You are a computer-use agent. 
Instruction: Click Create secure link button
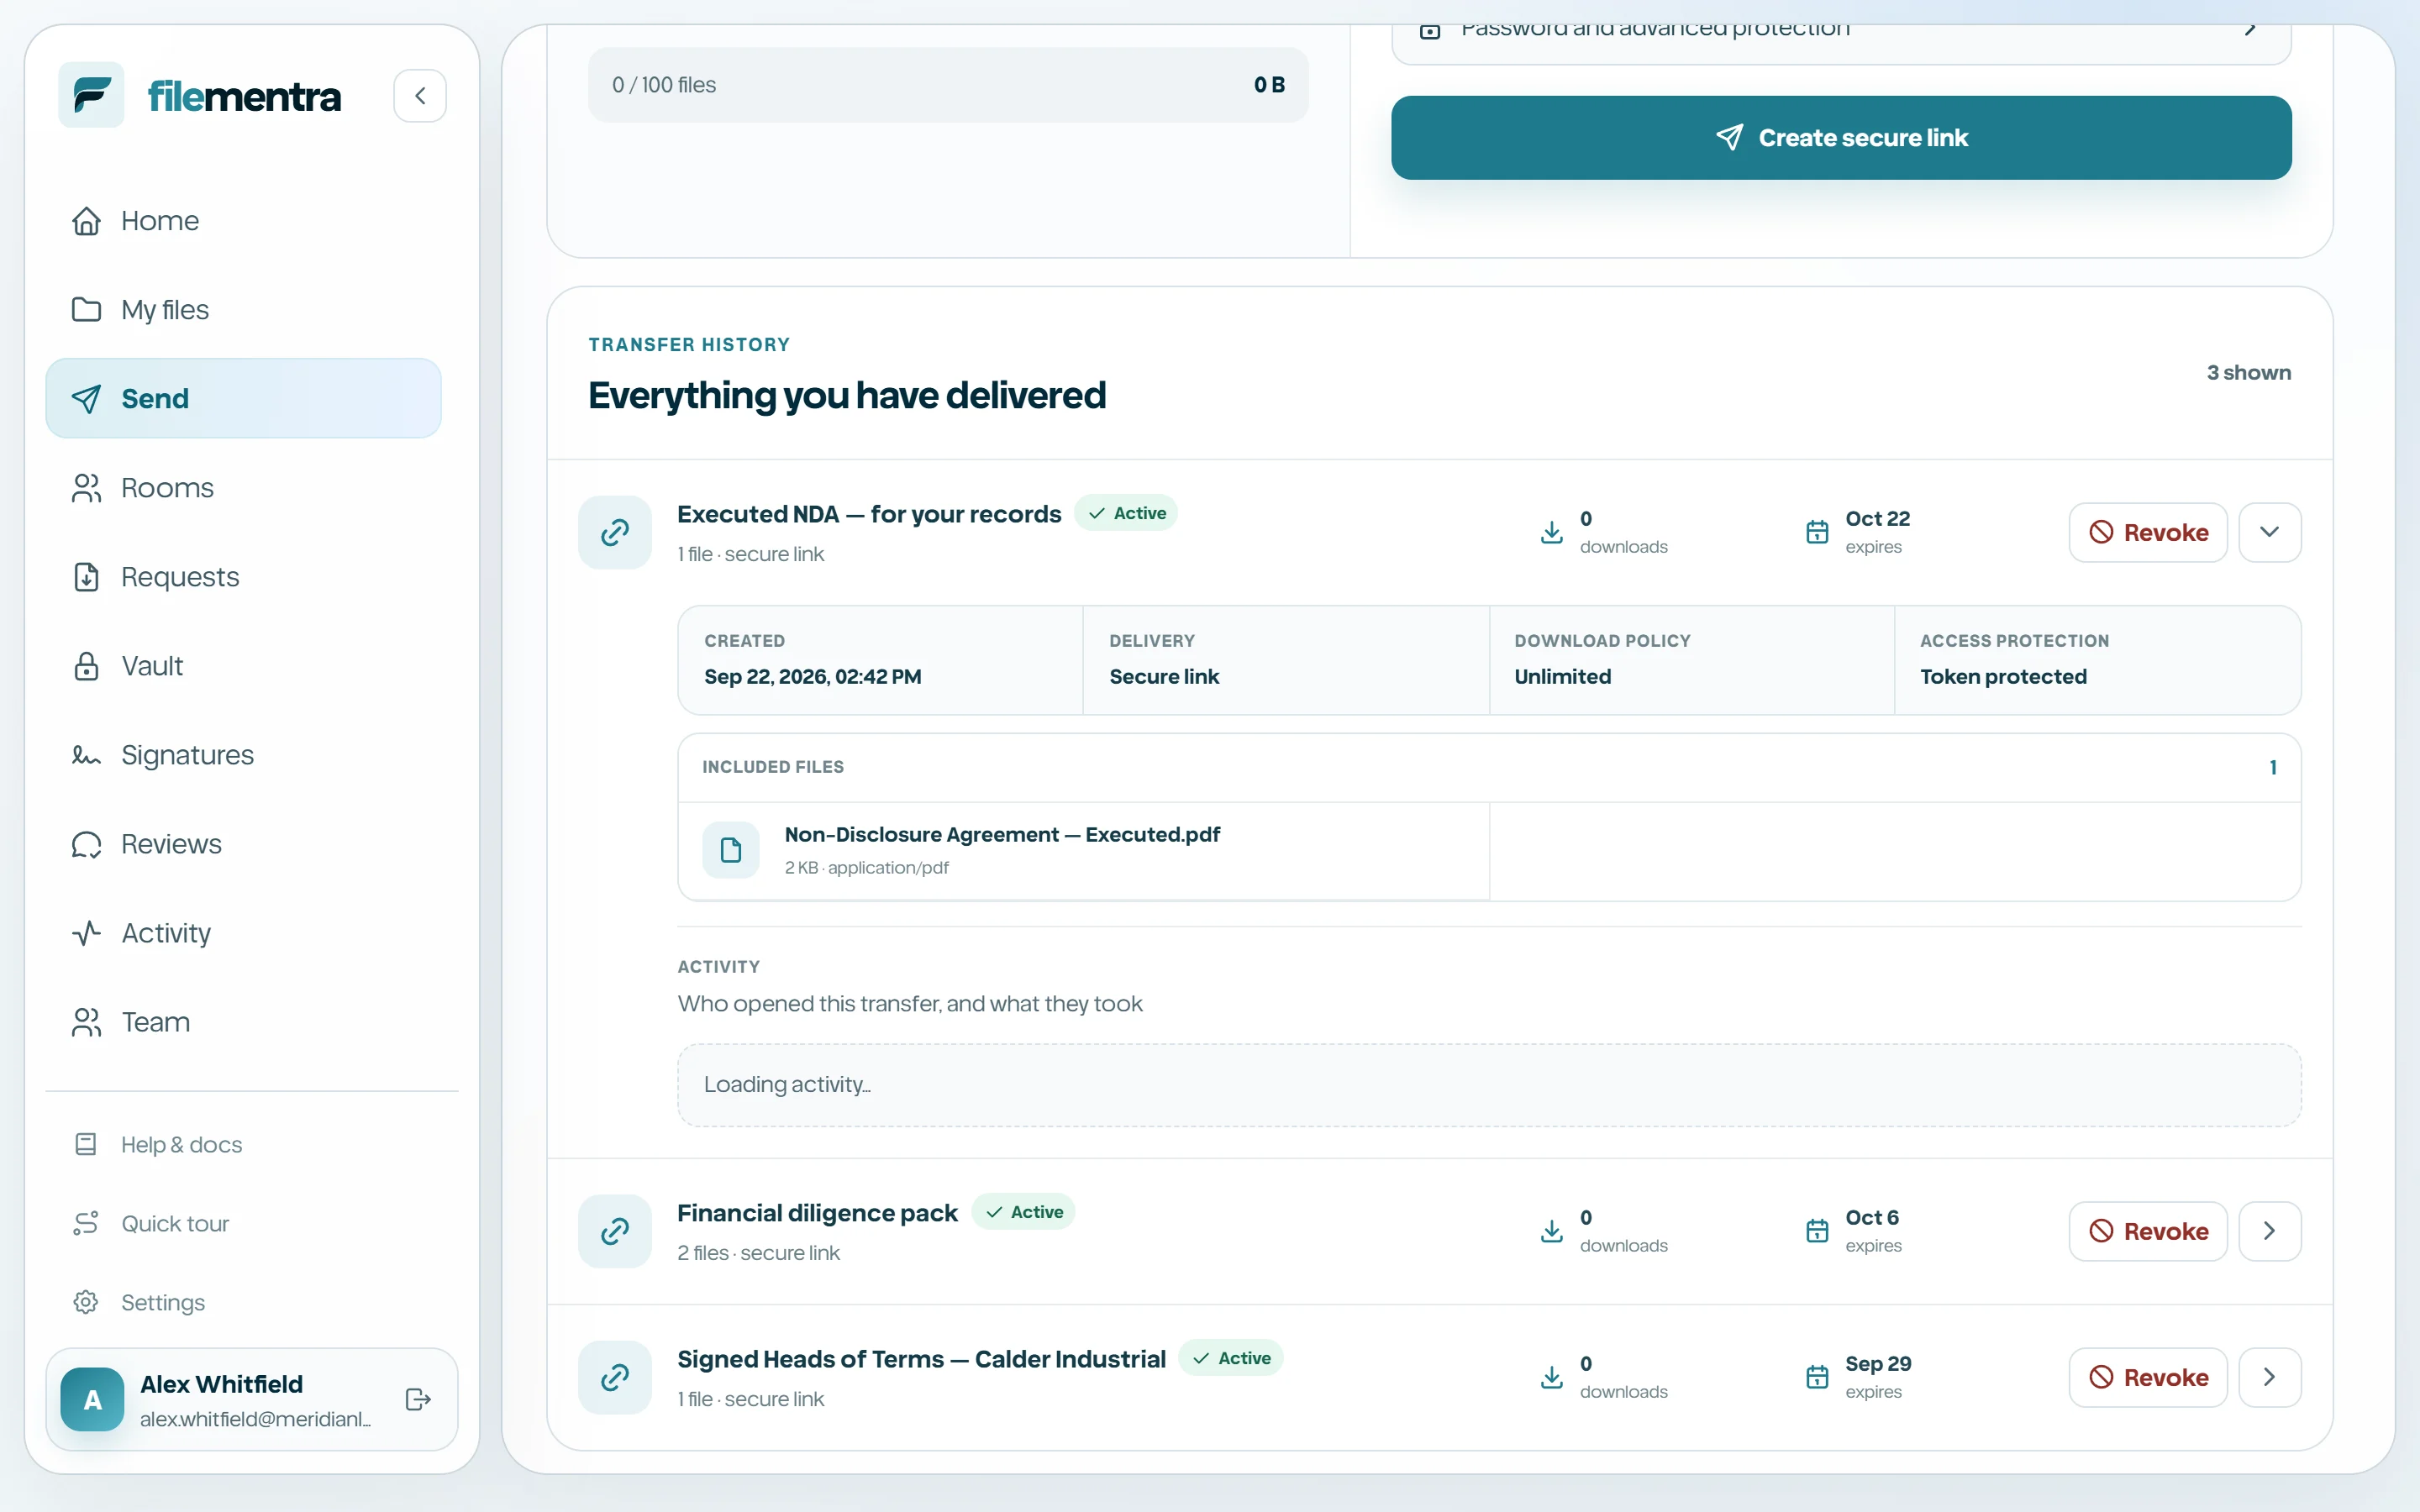pyautogui.click(x=1841, y=138)
